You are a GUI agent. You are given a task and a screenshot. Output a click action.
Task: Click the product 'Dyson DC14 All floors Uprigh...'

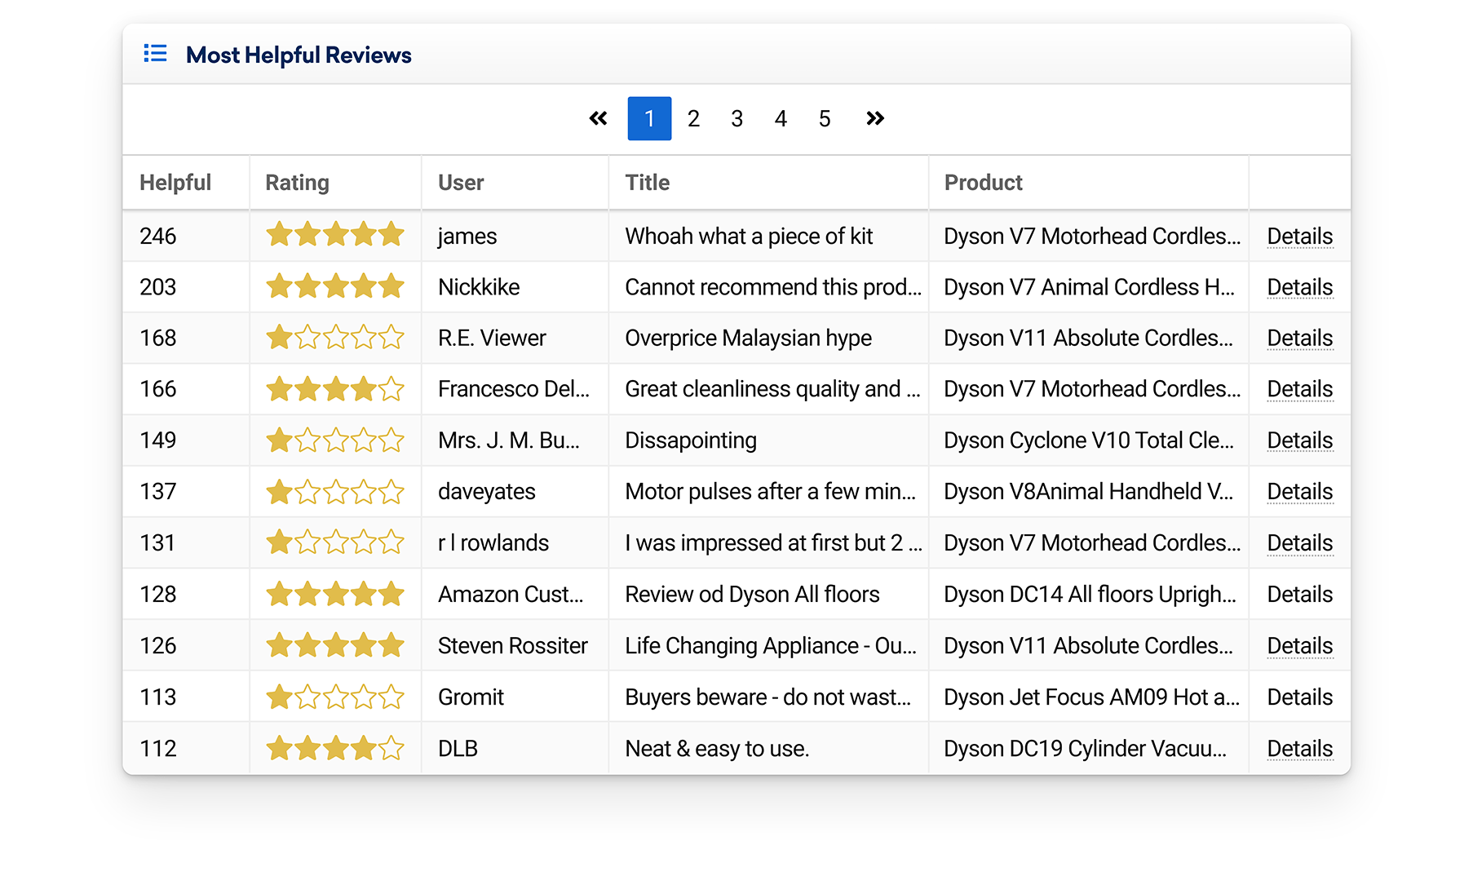[1090, 595]
